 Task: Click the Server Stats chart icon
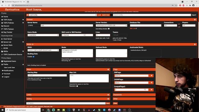[2, 45]
